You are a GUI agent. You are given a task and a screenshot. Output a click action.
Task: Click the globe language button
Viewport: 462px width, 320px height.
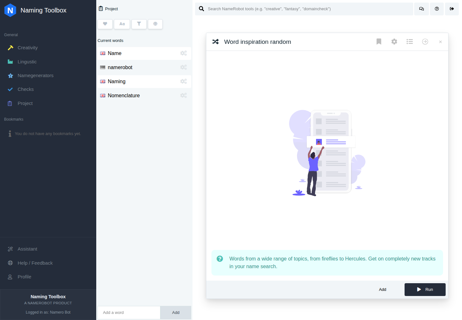[155, 24]
